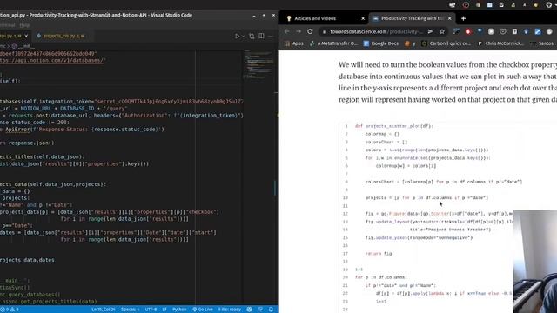Open the orange 'y' bookmark
557x313 pixels.
tap(410, 43)
